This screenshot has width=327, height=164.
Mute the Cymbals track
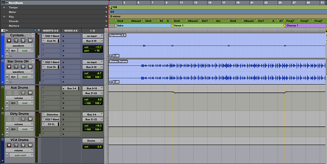click(x=30, y=40)
